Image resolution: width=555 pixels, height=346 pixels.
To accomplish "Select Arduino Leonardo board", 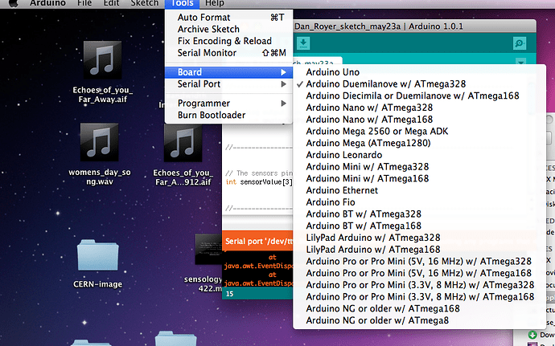I will coord(420,155).
